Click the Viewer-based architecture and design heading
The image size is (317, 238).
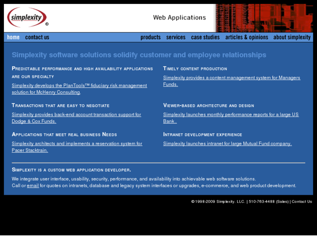click(208, 106)
